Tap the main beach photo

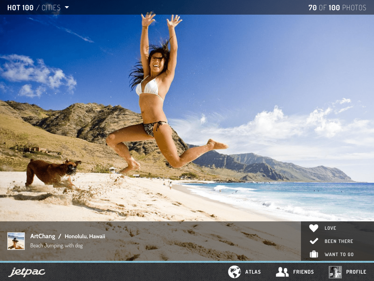(x=187, y=118)
